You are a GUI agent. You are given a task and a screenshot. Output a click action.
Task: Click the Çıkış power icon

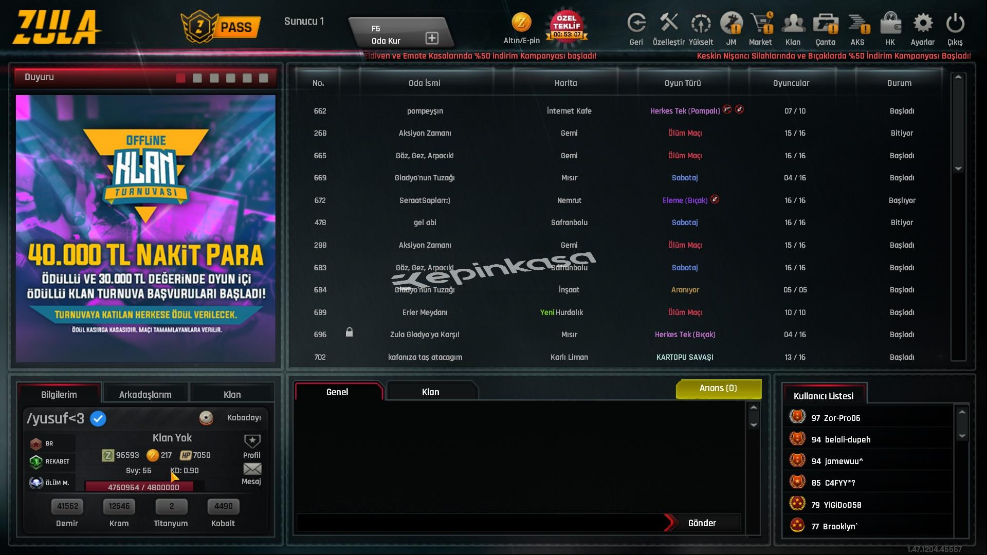[955, 23]
